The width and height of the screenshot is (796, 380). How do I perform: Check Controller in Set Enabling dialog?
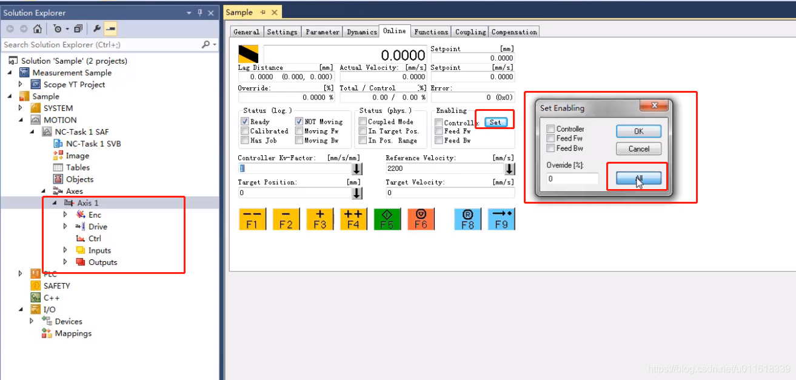[550, 128]
